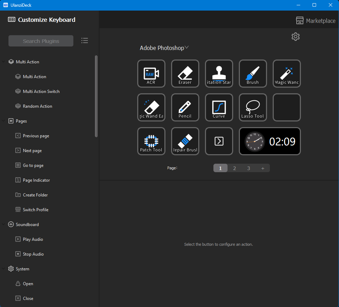
Task: Switch to page 2
Action: (234, 168)
